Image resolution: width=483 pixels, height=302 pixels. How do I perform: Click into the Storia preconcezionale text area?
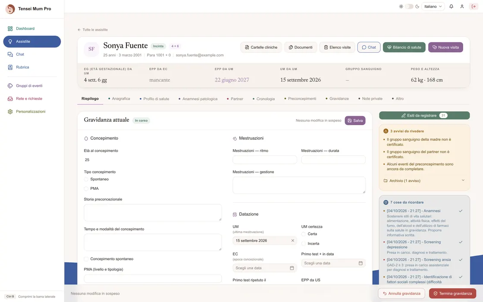(153, 213)
